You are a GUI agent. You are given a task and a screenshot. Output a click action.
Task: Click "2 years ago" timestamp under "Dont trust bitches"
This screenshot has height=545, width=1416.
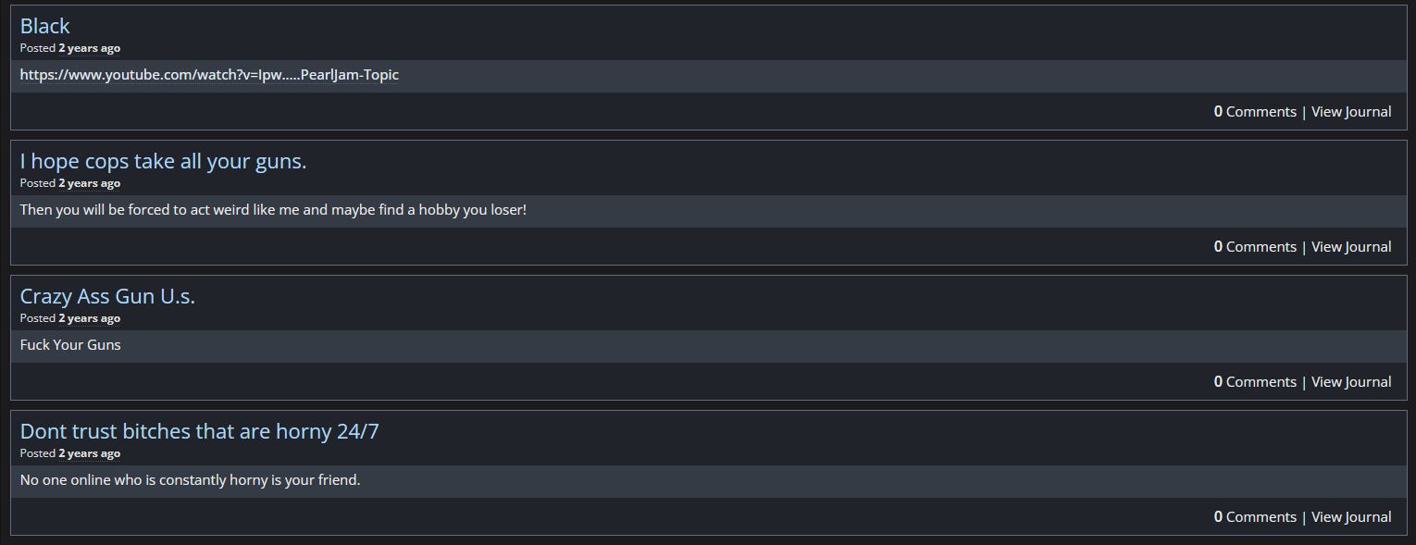click(90, 453)
